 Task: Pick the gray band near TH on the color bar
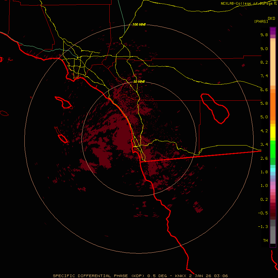point(273,237)
